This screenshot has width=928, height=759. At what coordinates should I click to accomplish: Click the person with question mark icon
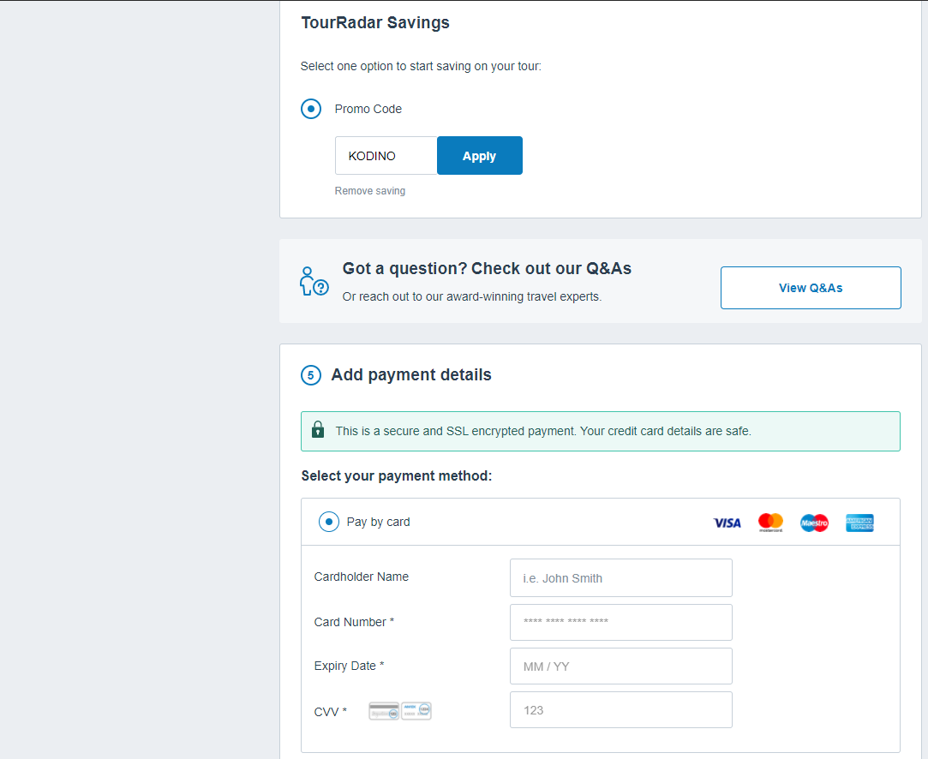point(314,282)
